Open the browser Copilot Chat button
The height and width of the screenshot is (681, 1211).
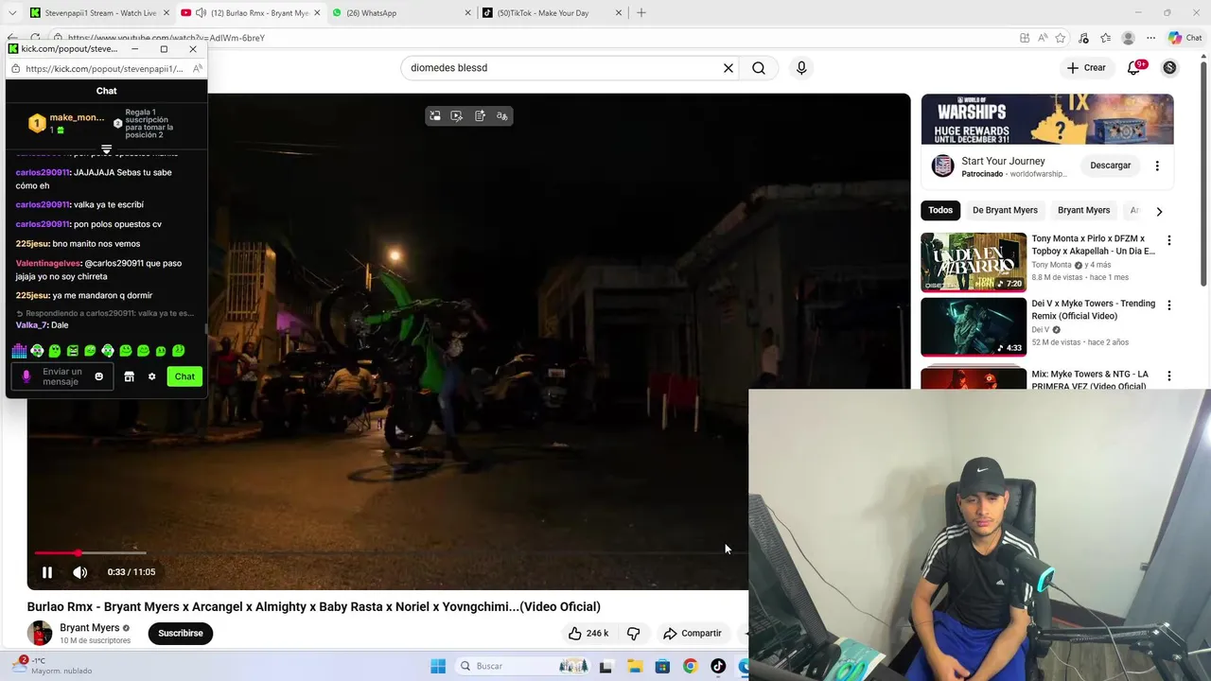(1185, 38)
